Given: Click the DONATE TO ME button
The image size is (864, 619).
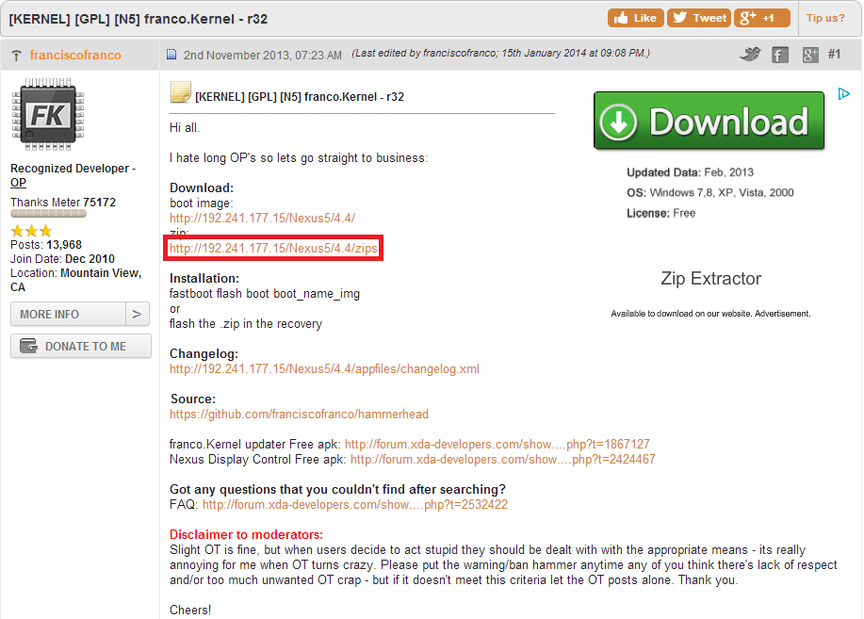Looking at the screenshot, I should click(80, 346).
